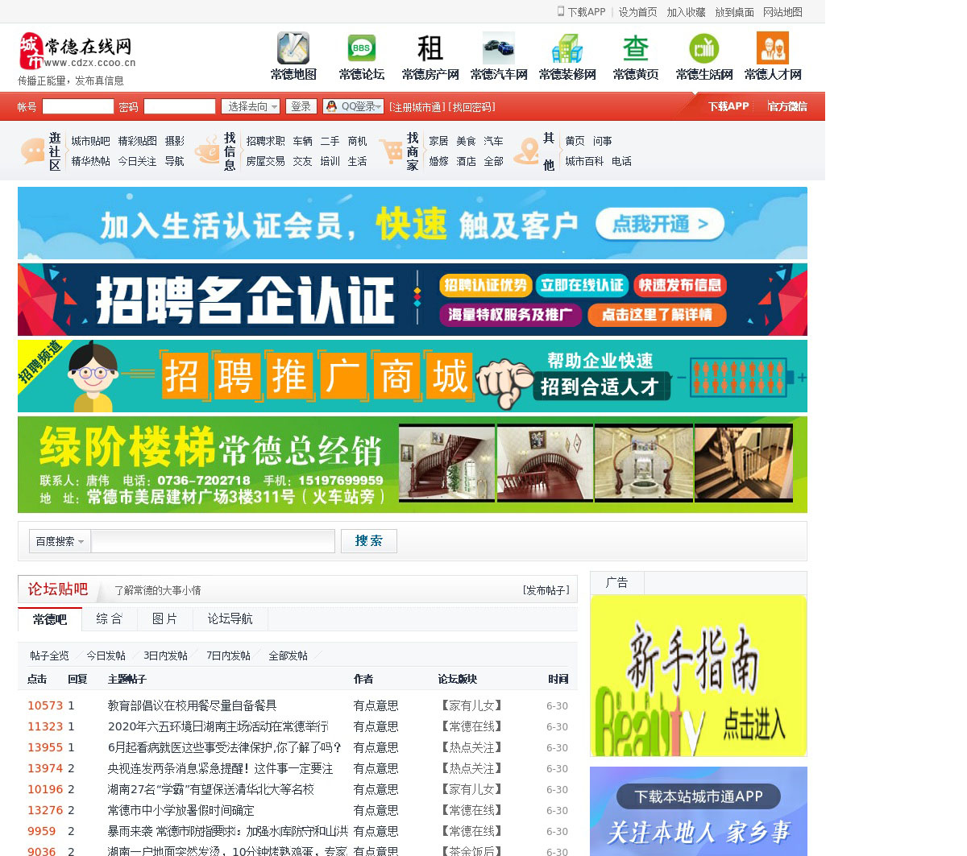Open the 常德黄页 lookup icon
The height and width of the screenshot is (856, 967).
coord(636,48)
